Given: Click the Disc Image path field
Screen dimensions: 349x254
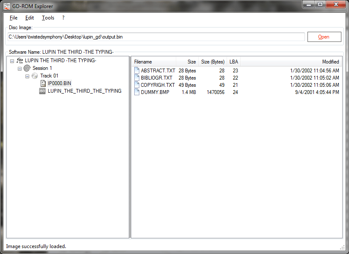Looking at the screenshot, I should click(x=156, y=37).
